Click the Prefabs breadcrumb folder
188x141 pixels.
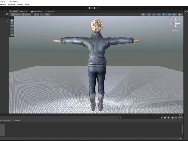17,121
